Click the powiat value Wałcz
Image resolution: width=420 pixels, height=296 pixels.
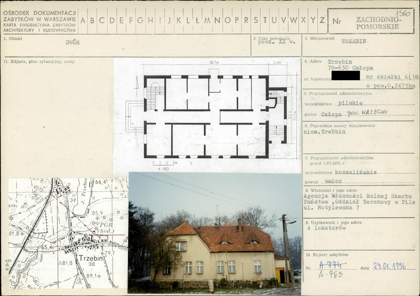tap(333, 181)
